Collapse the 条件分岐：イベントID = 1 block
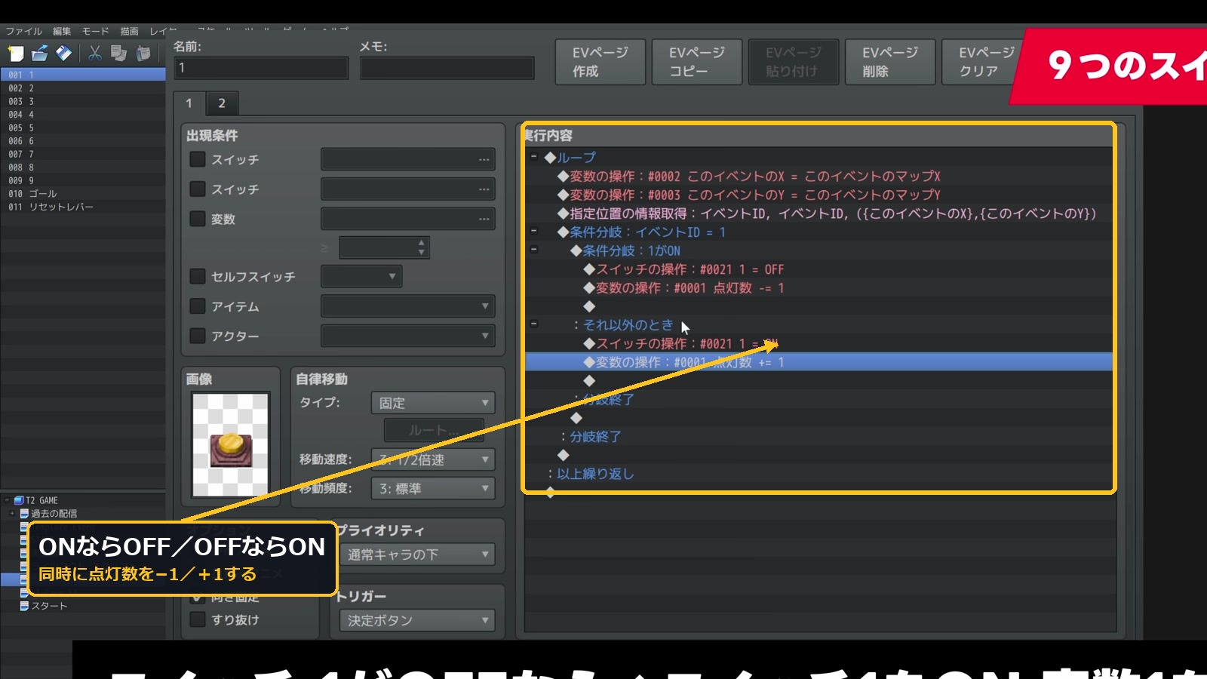This screenshot has width=1207, height=679. point(534,231)
